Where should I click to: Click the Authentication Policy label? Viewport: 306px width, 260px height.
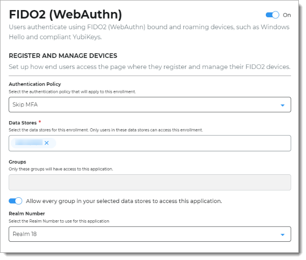(x=35, y=84)
